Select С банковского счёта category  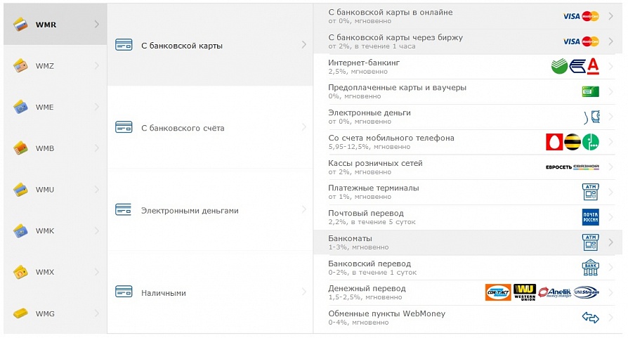(210, 127)
